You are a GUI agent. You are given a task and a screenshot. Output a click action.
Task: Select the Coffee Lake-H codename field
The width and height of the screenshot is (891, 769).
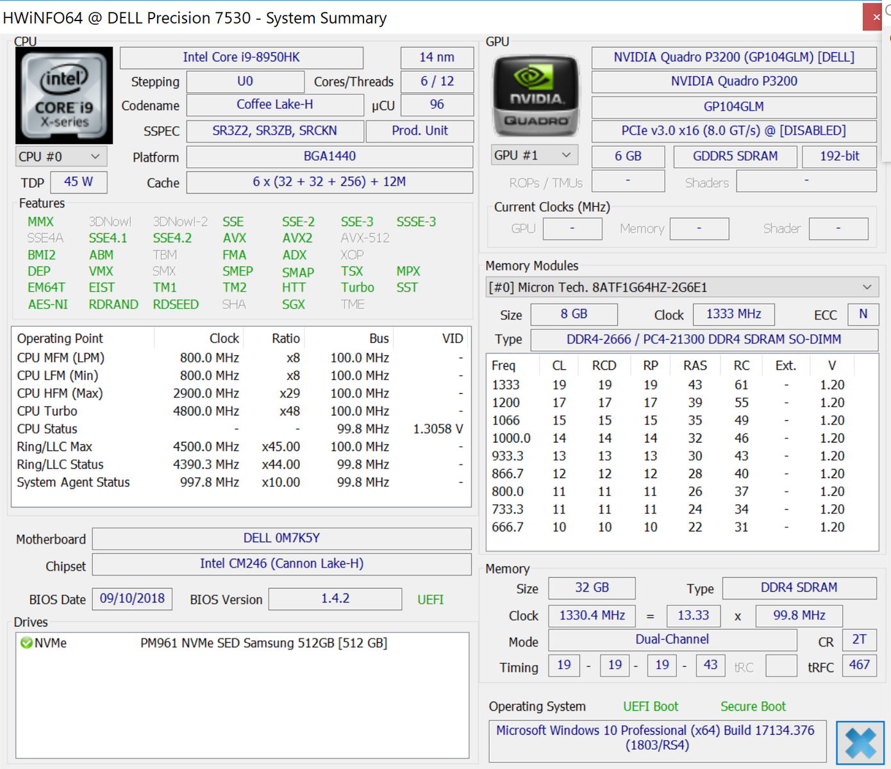coord(275,105)
